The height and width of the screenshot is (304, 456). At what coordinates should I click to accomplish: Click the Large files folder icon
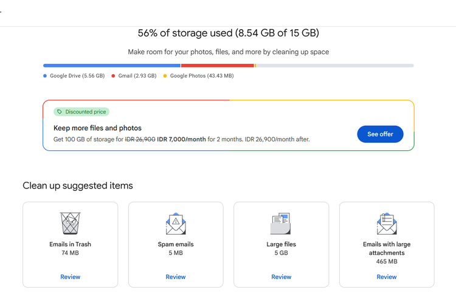(281, 224)
